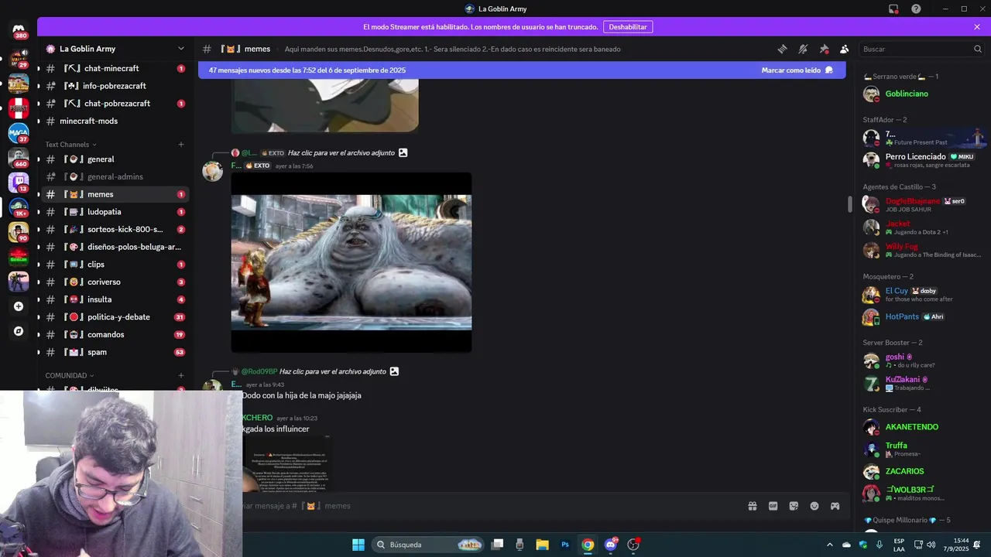Open the threads icon in channel header
This screenshot has height=557, width=991.
point(782,49)
